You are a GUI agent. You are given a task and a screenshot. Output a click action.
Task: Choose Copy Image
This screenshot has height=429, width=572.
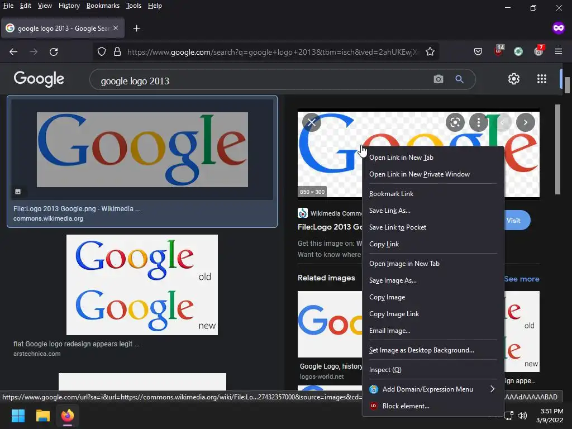[433, 297]
